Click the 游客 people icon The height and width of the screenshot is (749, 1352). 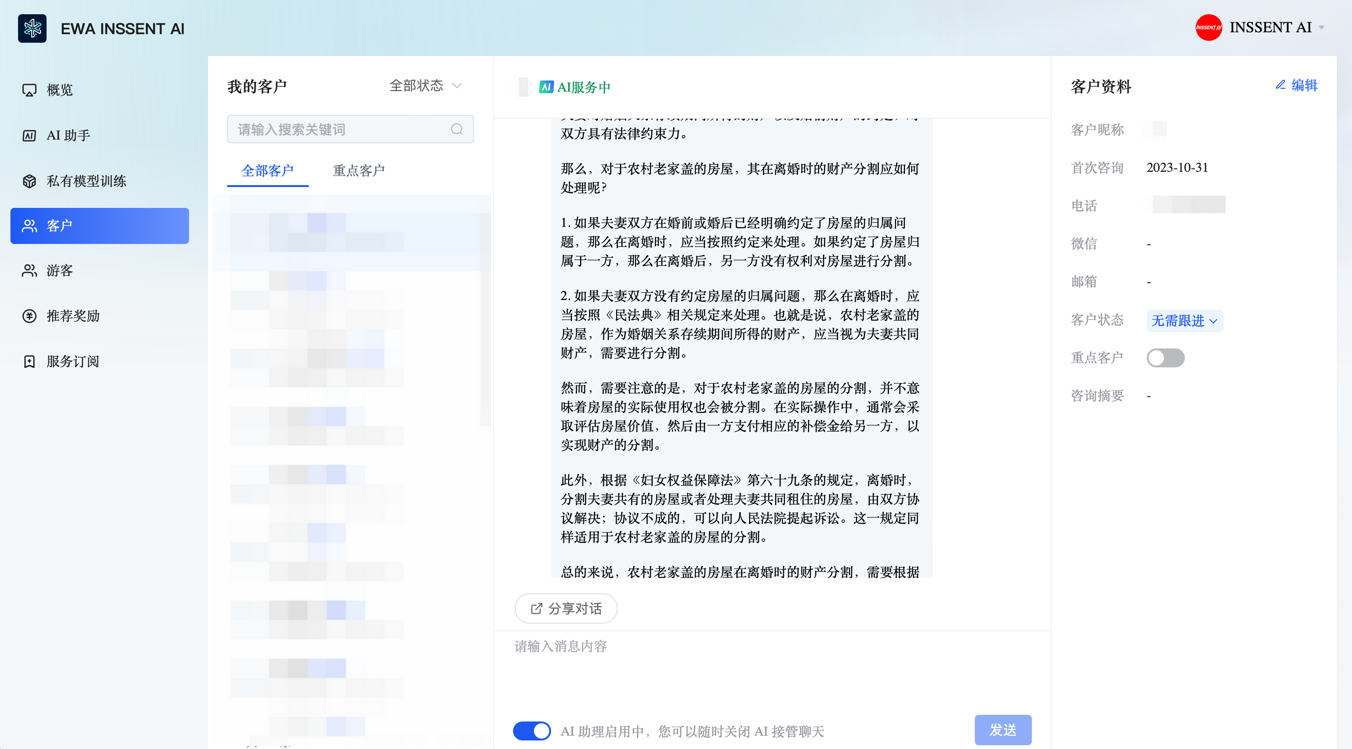pos(29,271)
